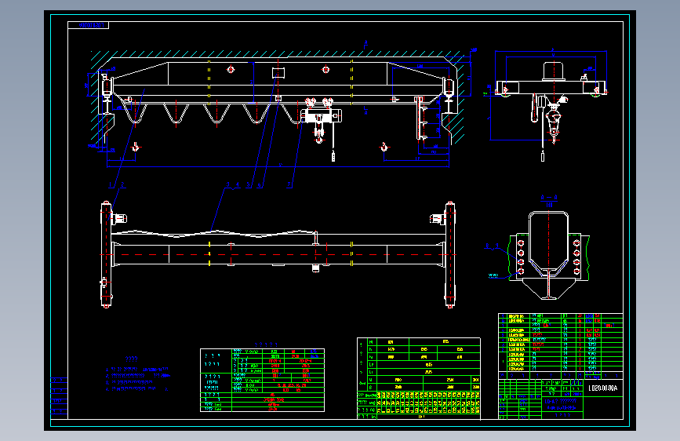Image resolution: width=680 pixels, height=441 pixels.
Task: Click the left hook limit symbol in front view
Action: [x=136, y=148]
